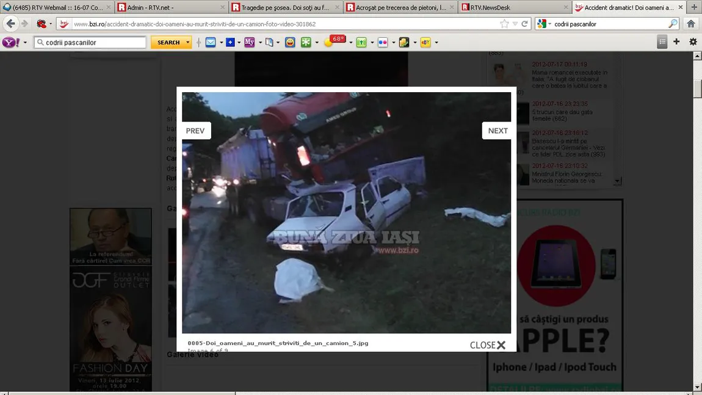Go forward to the next page
Screen dimensions: 702x395
point(24,24)
